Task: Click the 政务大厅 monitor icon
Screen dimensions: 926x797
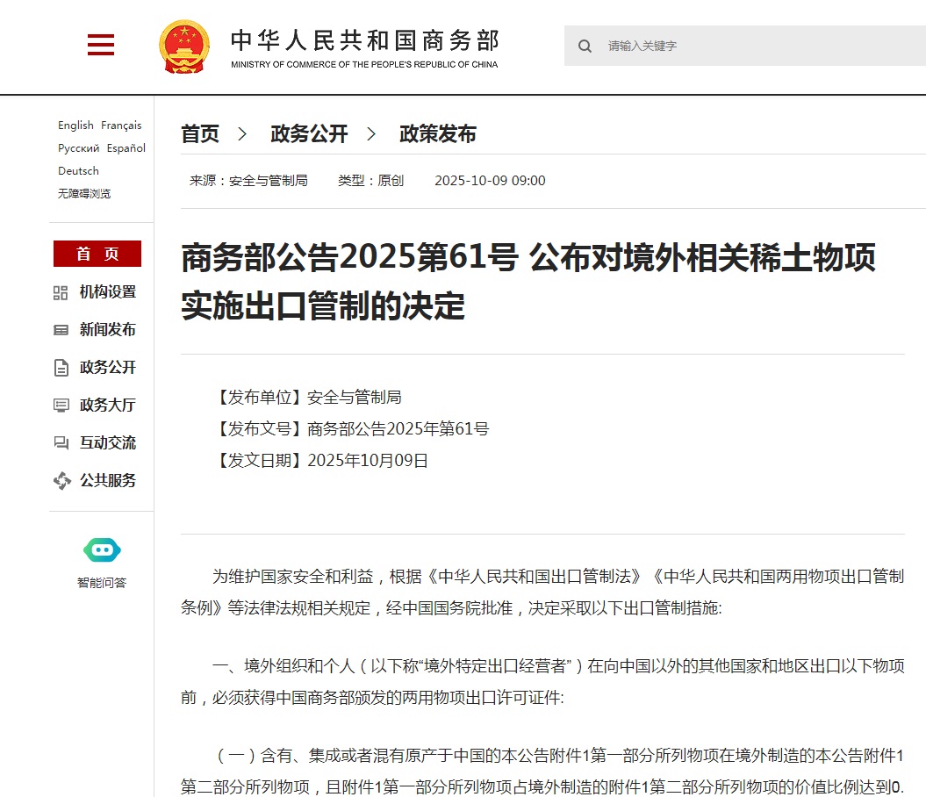Action: coord(61,406)
